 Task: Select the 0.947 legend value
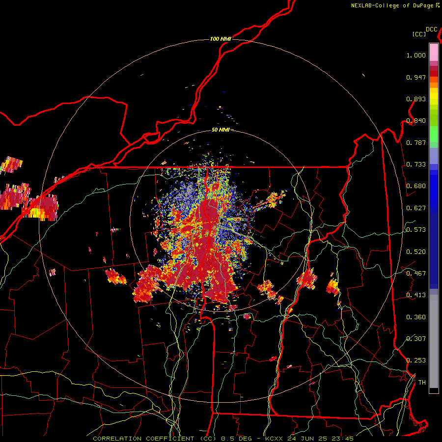pyautogui.click(x=416, y=77)
